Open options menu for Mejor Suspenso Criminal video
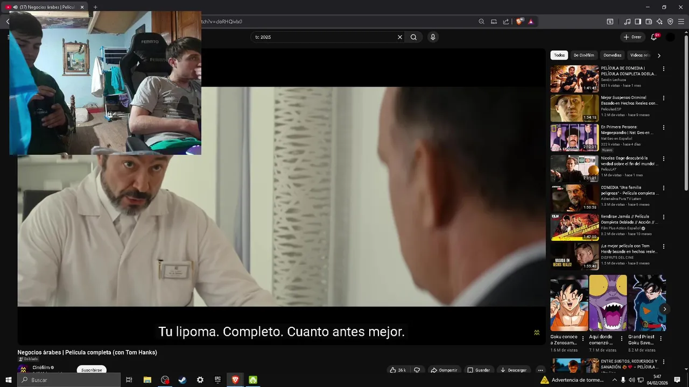Viewport: 689px width, 387px height. point(664,98)
